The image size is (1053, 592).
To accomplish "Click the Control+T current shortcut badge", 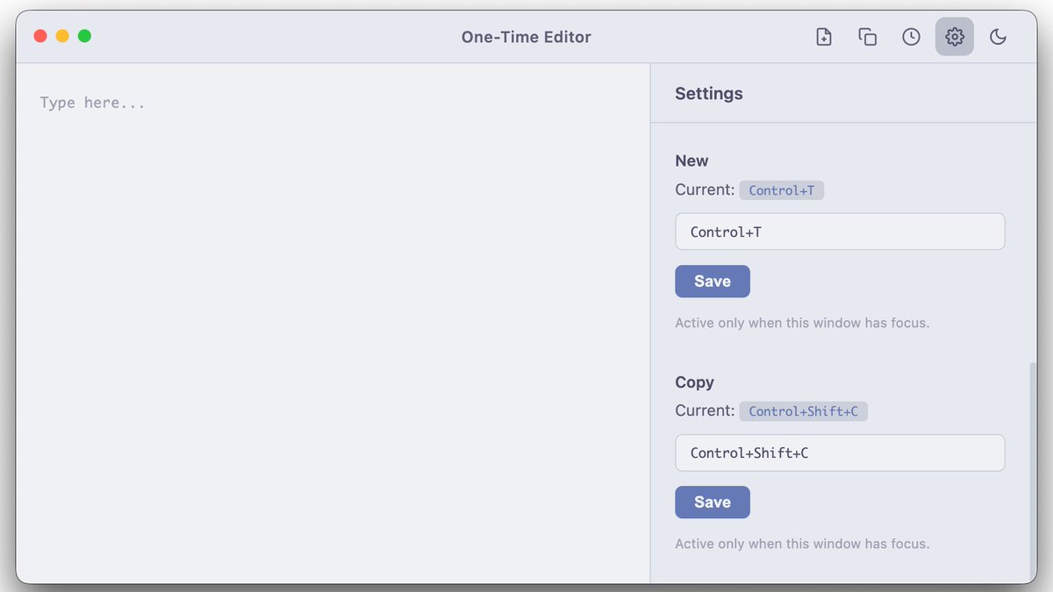I will [x=781, y=190].
